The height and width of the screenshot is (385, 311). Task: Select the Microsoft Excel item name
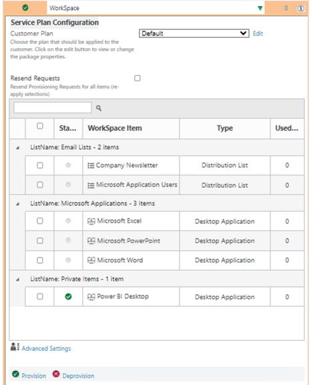click(x=119, y=221)
